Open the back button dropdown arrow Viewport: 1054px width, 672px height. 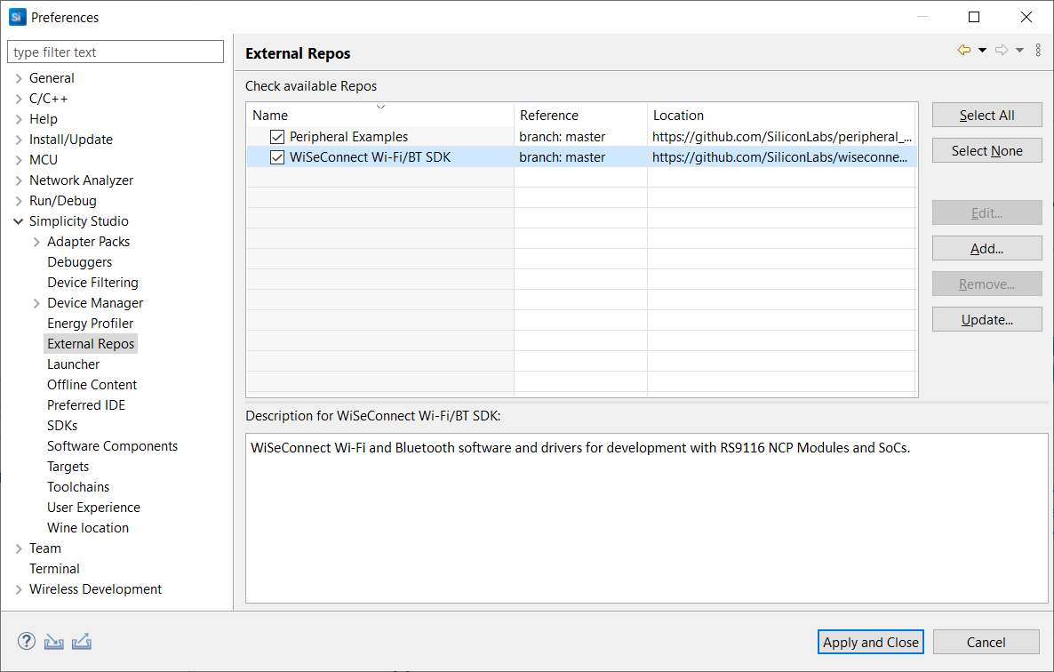click(981, 51)
